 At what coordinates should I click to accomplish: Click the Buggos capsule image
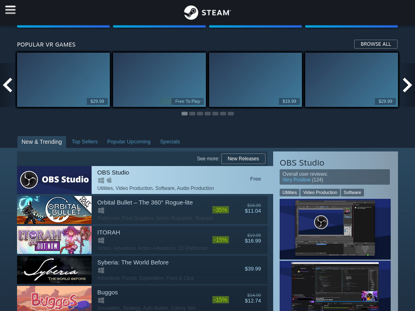(x=54, y=298)
